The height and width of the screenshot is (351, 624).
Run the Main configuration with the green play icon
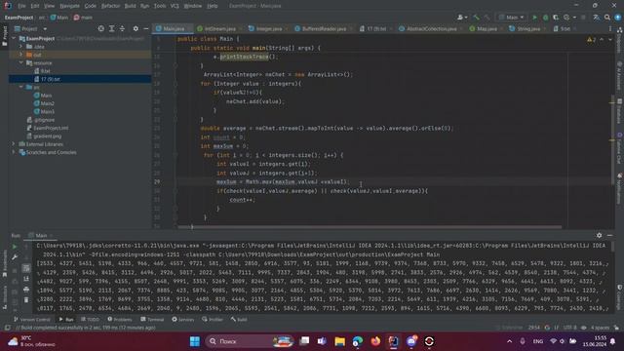pos(534,18)
